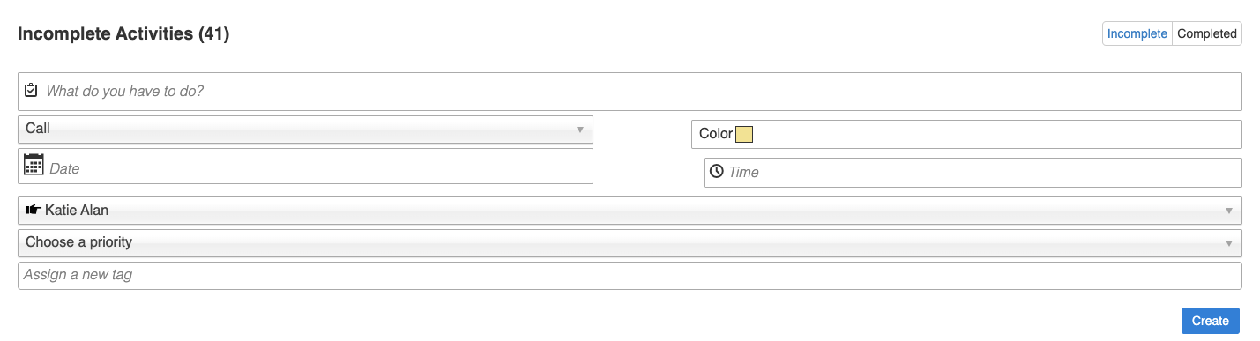Screen dimensions: 1260x341
Task: Open the Call activity type dropdown
Action: (305, 129)
